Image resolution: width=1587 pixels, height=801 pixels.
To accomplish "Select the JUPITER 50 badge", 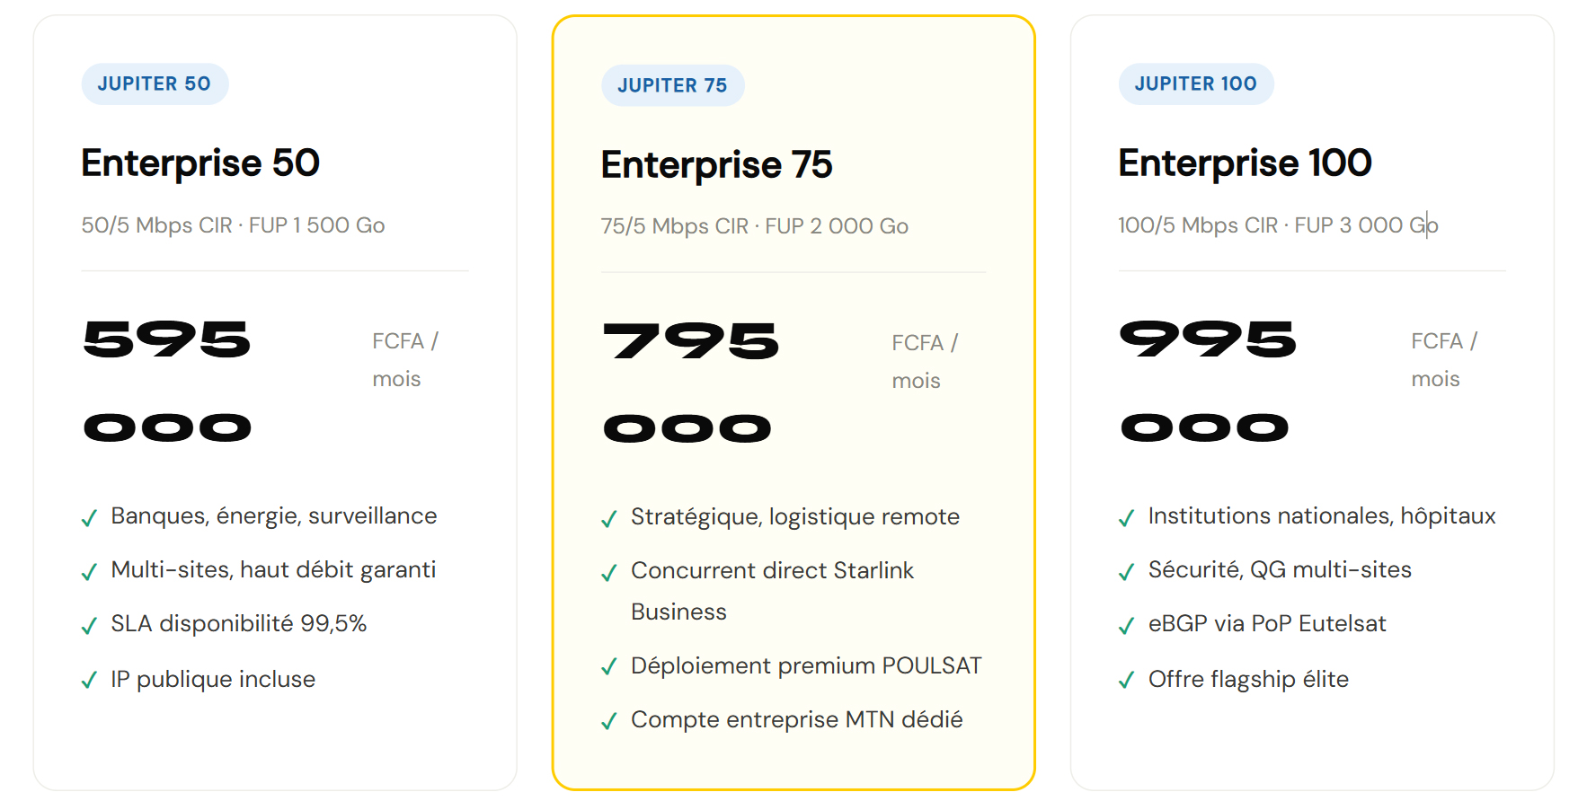I will [155, 84].
